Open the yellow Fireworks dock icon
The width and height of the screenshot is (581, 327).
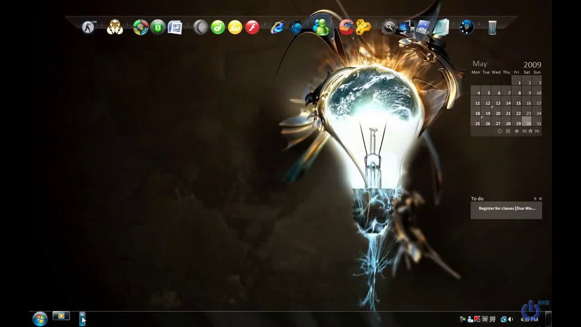[x=235, y=27]
